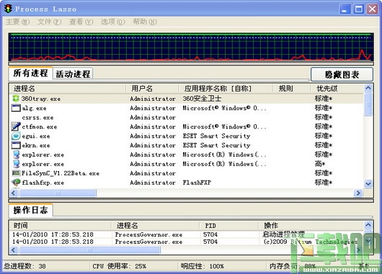Image resolution: width=382 pixels, height=274 pixels.
Task: Click the Process Lasso traffic light title icon
Action: tap(8, 9)
